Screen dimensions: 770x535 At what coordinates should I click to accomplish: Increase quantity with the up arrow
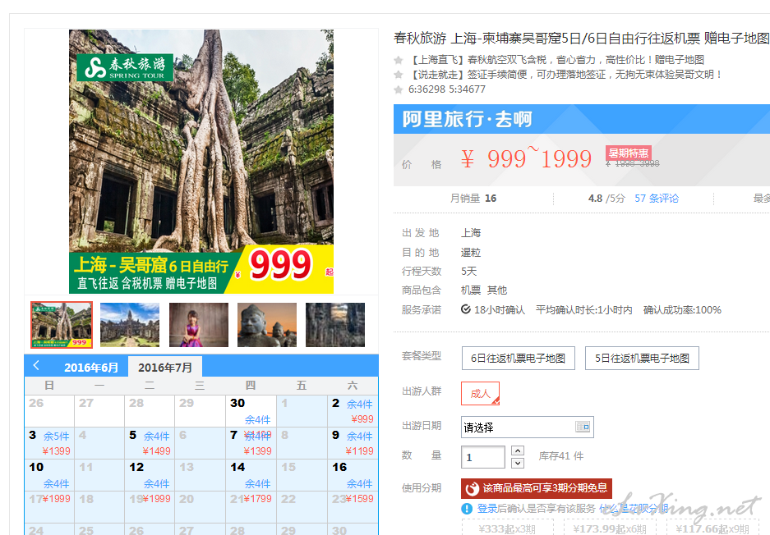tap(518, 450)
